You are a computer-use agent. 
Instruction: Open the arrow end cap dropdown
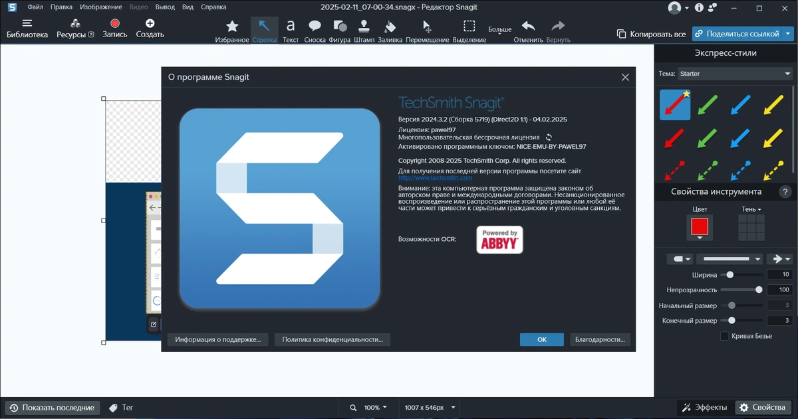click(x=779, y=259)
